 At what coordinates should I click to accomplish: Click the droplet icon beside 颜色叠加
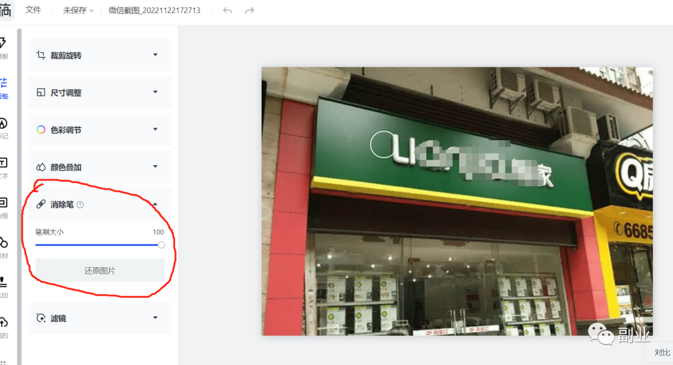click(41, 167)
